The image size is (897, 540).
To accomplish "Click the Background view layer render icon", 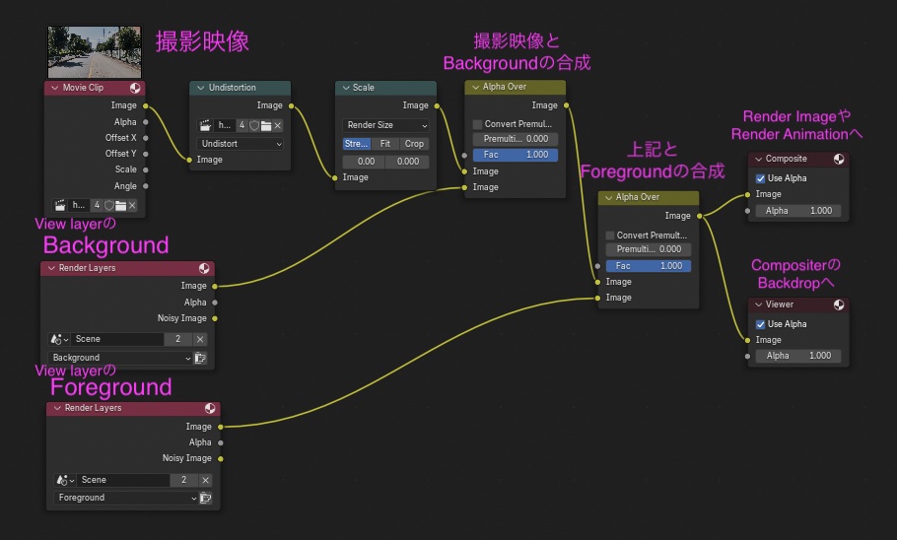I will pos(200,358).
